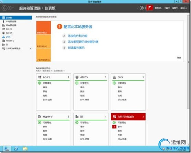The image size is (191, 153).
Task: Open the red notifications flag
Action: pyautogui.click(x=150, y=8)
